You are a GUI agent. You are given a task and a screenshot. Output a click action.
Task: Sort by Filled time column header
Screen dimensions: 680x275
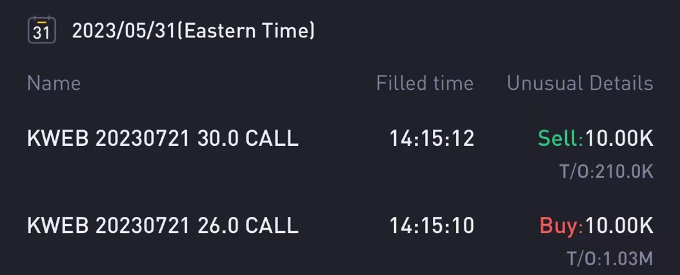click(425, 83)
